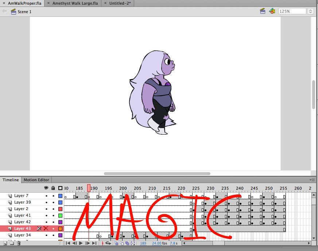
Task: Click Layer 42 purple outline color swatch
Action: [x=60, y=222]
